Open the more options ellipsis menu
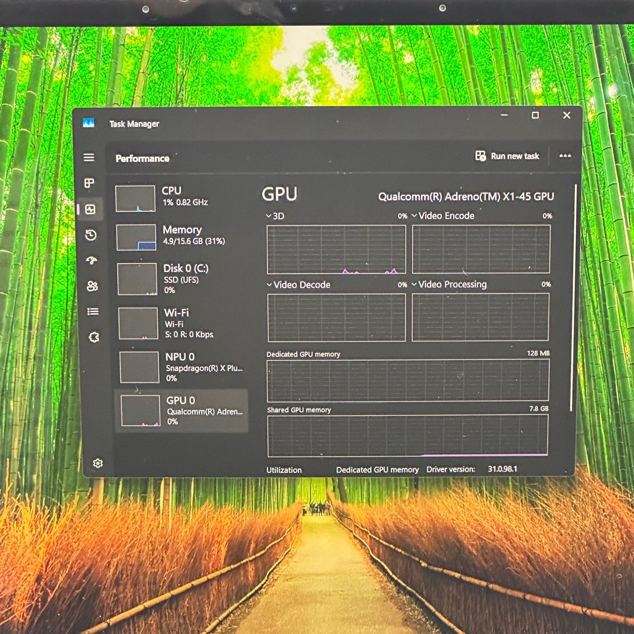This screenshot has width=634, height=634. 565,156
